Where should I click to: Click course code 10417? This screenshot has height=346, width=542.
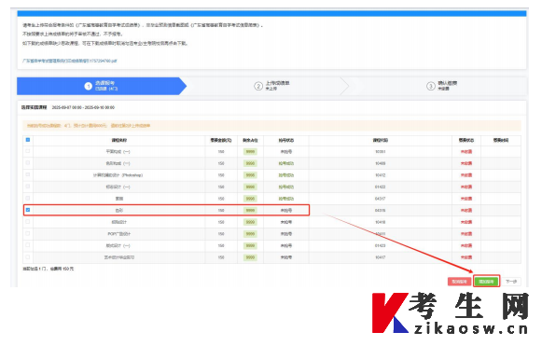381,257
